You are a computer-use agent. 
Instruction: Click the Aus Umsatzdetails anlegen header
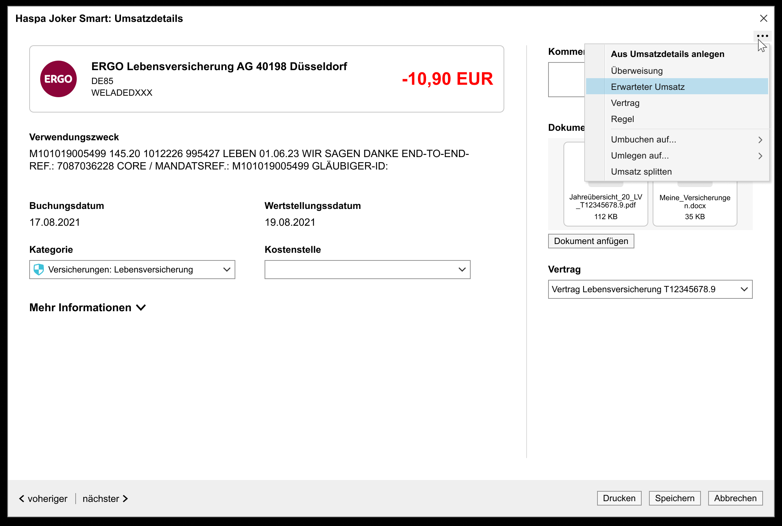click(668, 54)
